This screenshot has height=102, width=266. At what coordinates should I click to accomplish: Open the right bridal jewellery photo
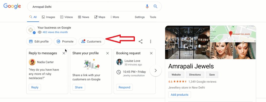(245, 51)
